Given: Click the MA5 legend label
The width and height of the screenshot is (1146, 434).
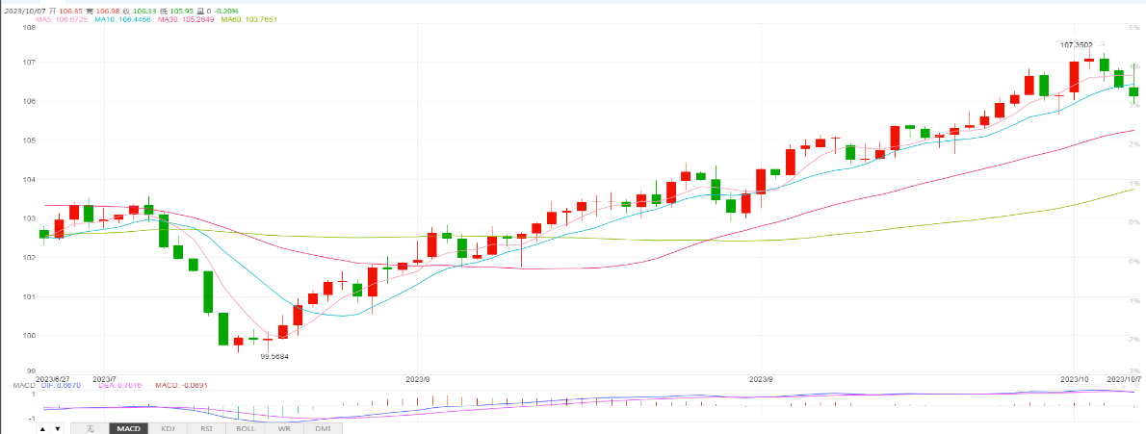Looking at the screenshot, I should pos(57,19).
